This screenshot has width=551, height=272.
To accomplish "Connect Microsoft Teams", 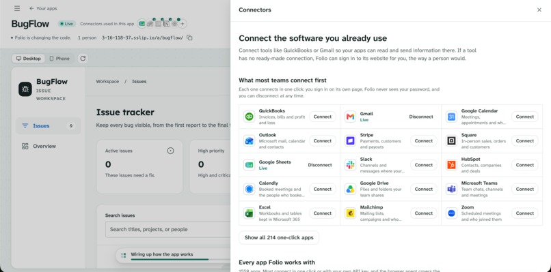I will coord(525,190).
